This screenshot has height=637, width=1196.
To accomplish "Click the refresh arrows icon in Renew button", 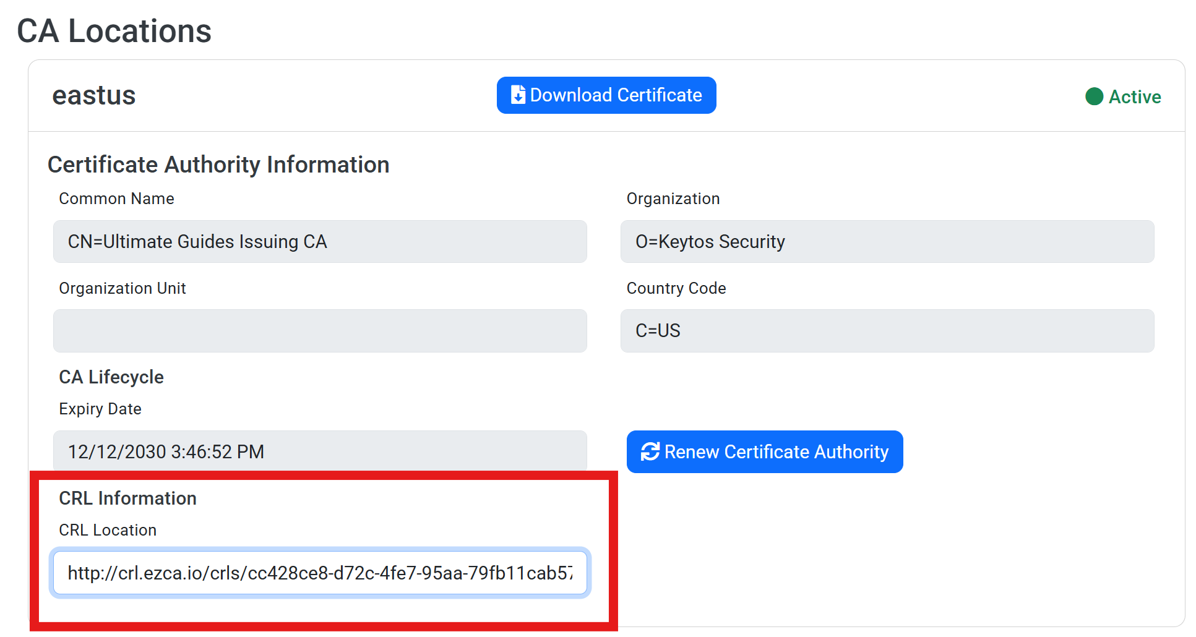I will (x=650, y=451).
